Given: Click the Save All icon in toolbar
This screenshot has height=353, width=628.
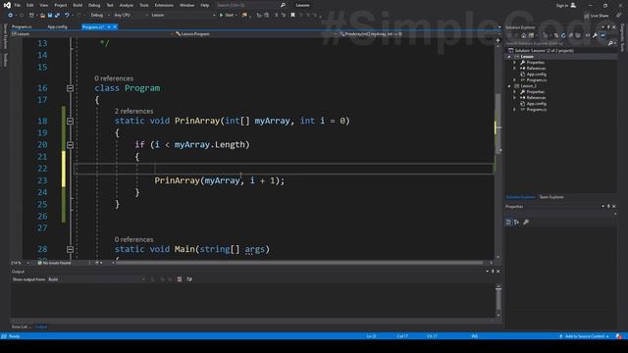Looking at the screenshot, I should (x=57, y=16).
